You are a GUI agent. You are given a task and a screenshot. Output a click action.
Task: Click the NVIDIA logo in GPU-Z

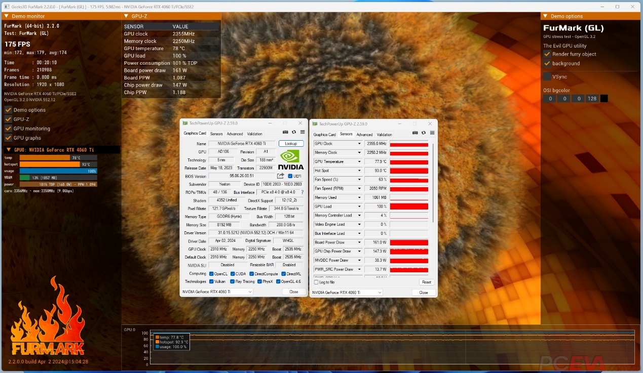291,160
